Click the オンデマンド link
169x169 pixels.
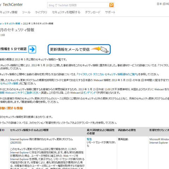click(x=89, y=93)
